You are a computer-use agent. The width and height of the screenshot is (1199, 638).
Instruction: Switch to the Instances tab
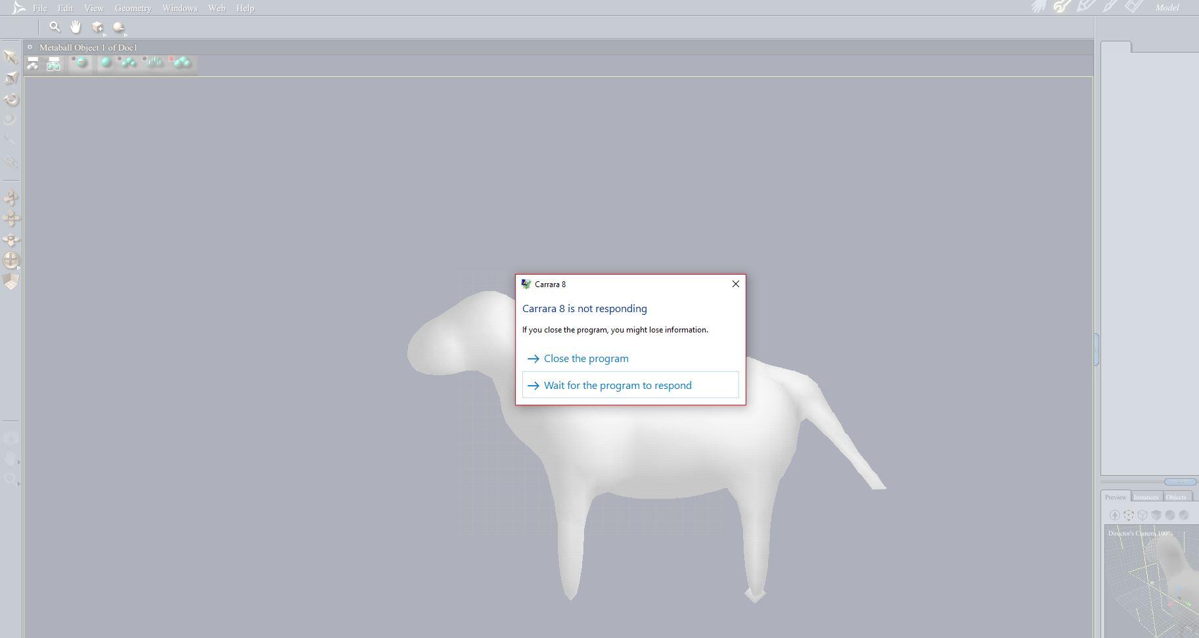1146,497
